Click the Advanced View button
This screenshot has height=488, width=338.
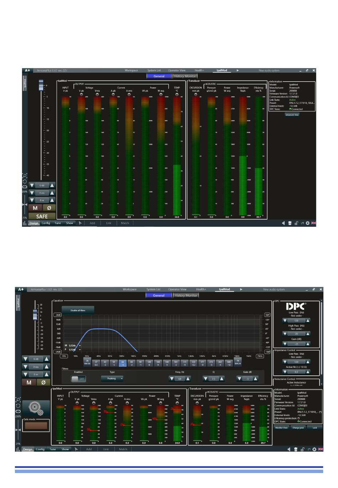click(292, 115)
